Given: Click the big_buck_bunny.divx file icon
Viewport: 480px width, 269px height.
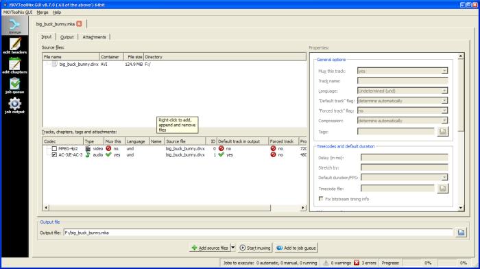Looking at the screenshot, I should pyautogui.click(x=54, y=64).
